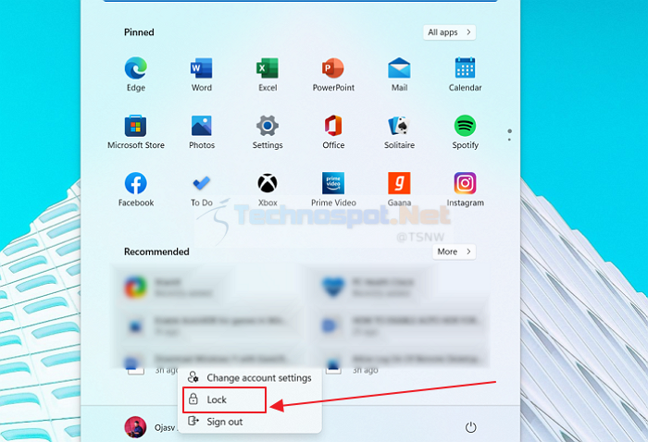Launch PowerPoint from Start menu
The height and width of the screenshot is (442, 648).
point(333,74)
